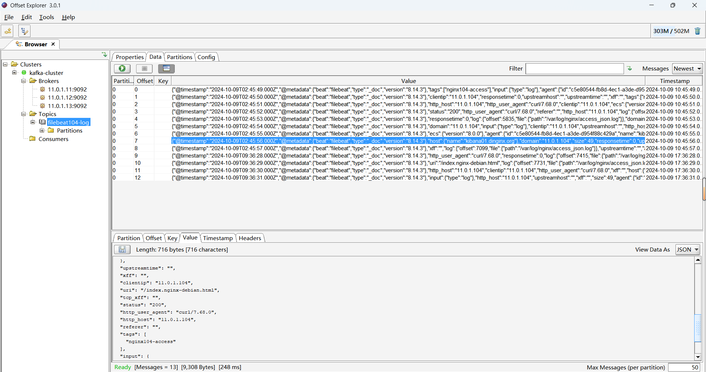
Task: Collapse the kafka-cluster node
Action: (x=14, y=73)
